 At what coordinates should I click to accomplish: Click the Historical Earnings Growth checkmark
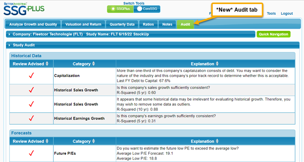(x=31, y=118)
